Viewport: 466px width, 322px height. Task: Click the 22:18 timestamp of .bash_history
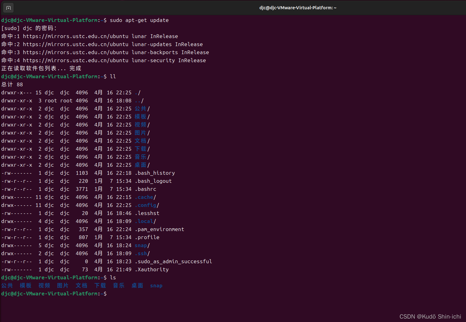(124, 173)
